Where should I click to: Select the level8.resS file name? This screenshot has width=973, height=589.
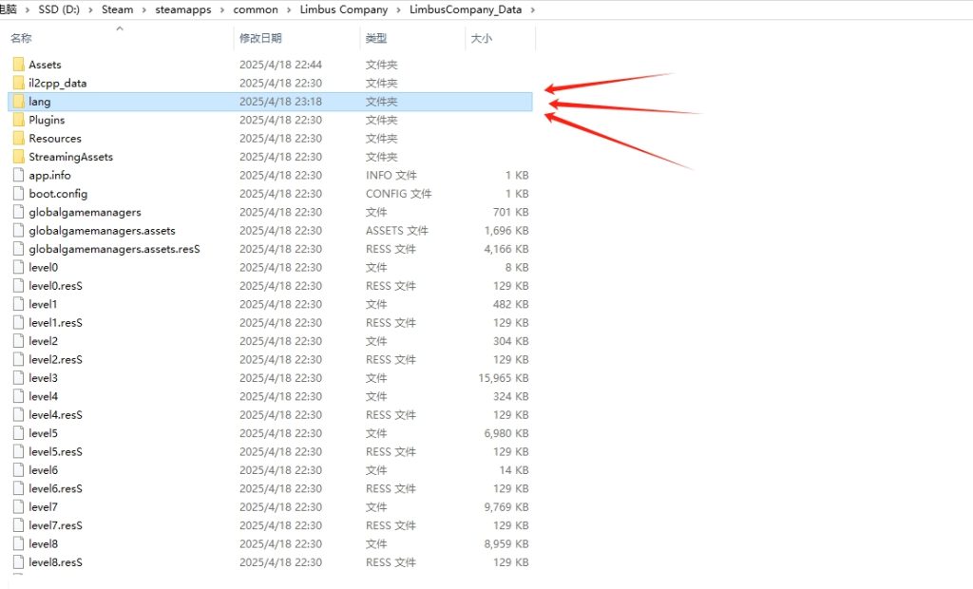(x=55, y=562)
